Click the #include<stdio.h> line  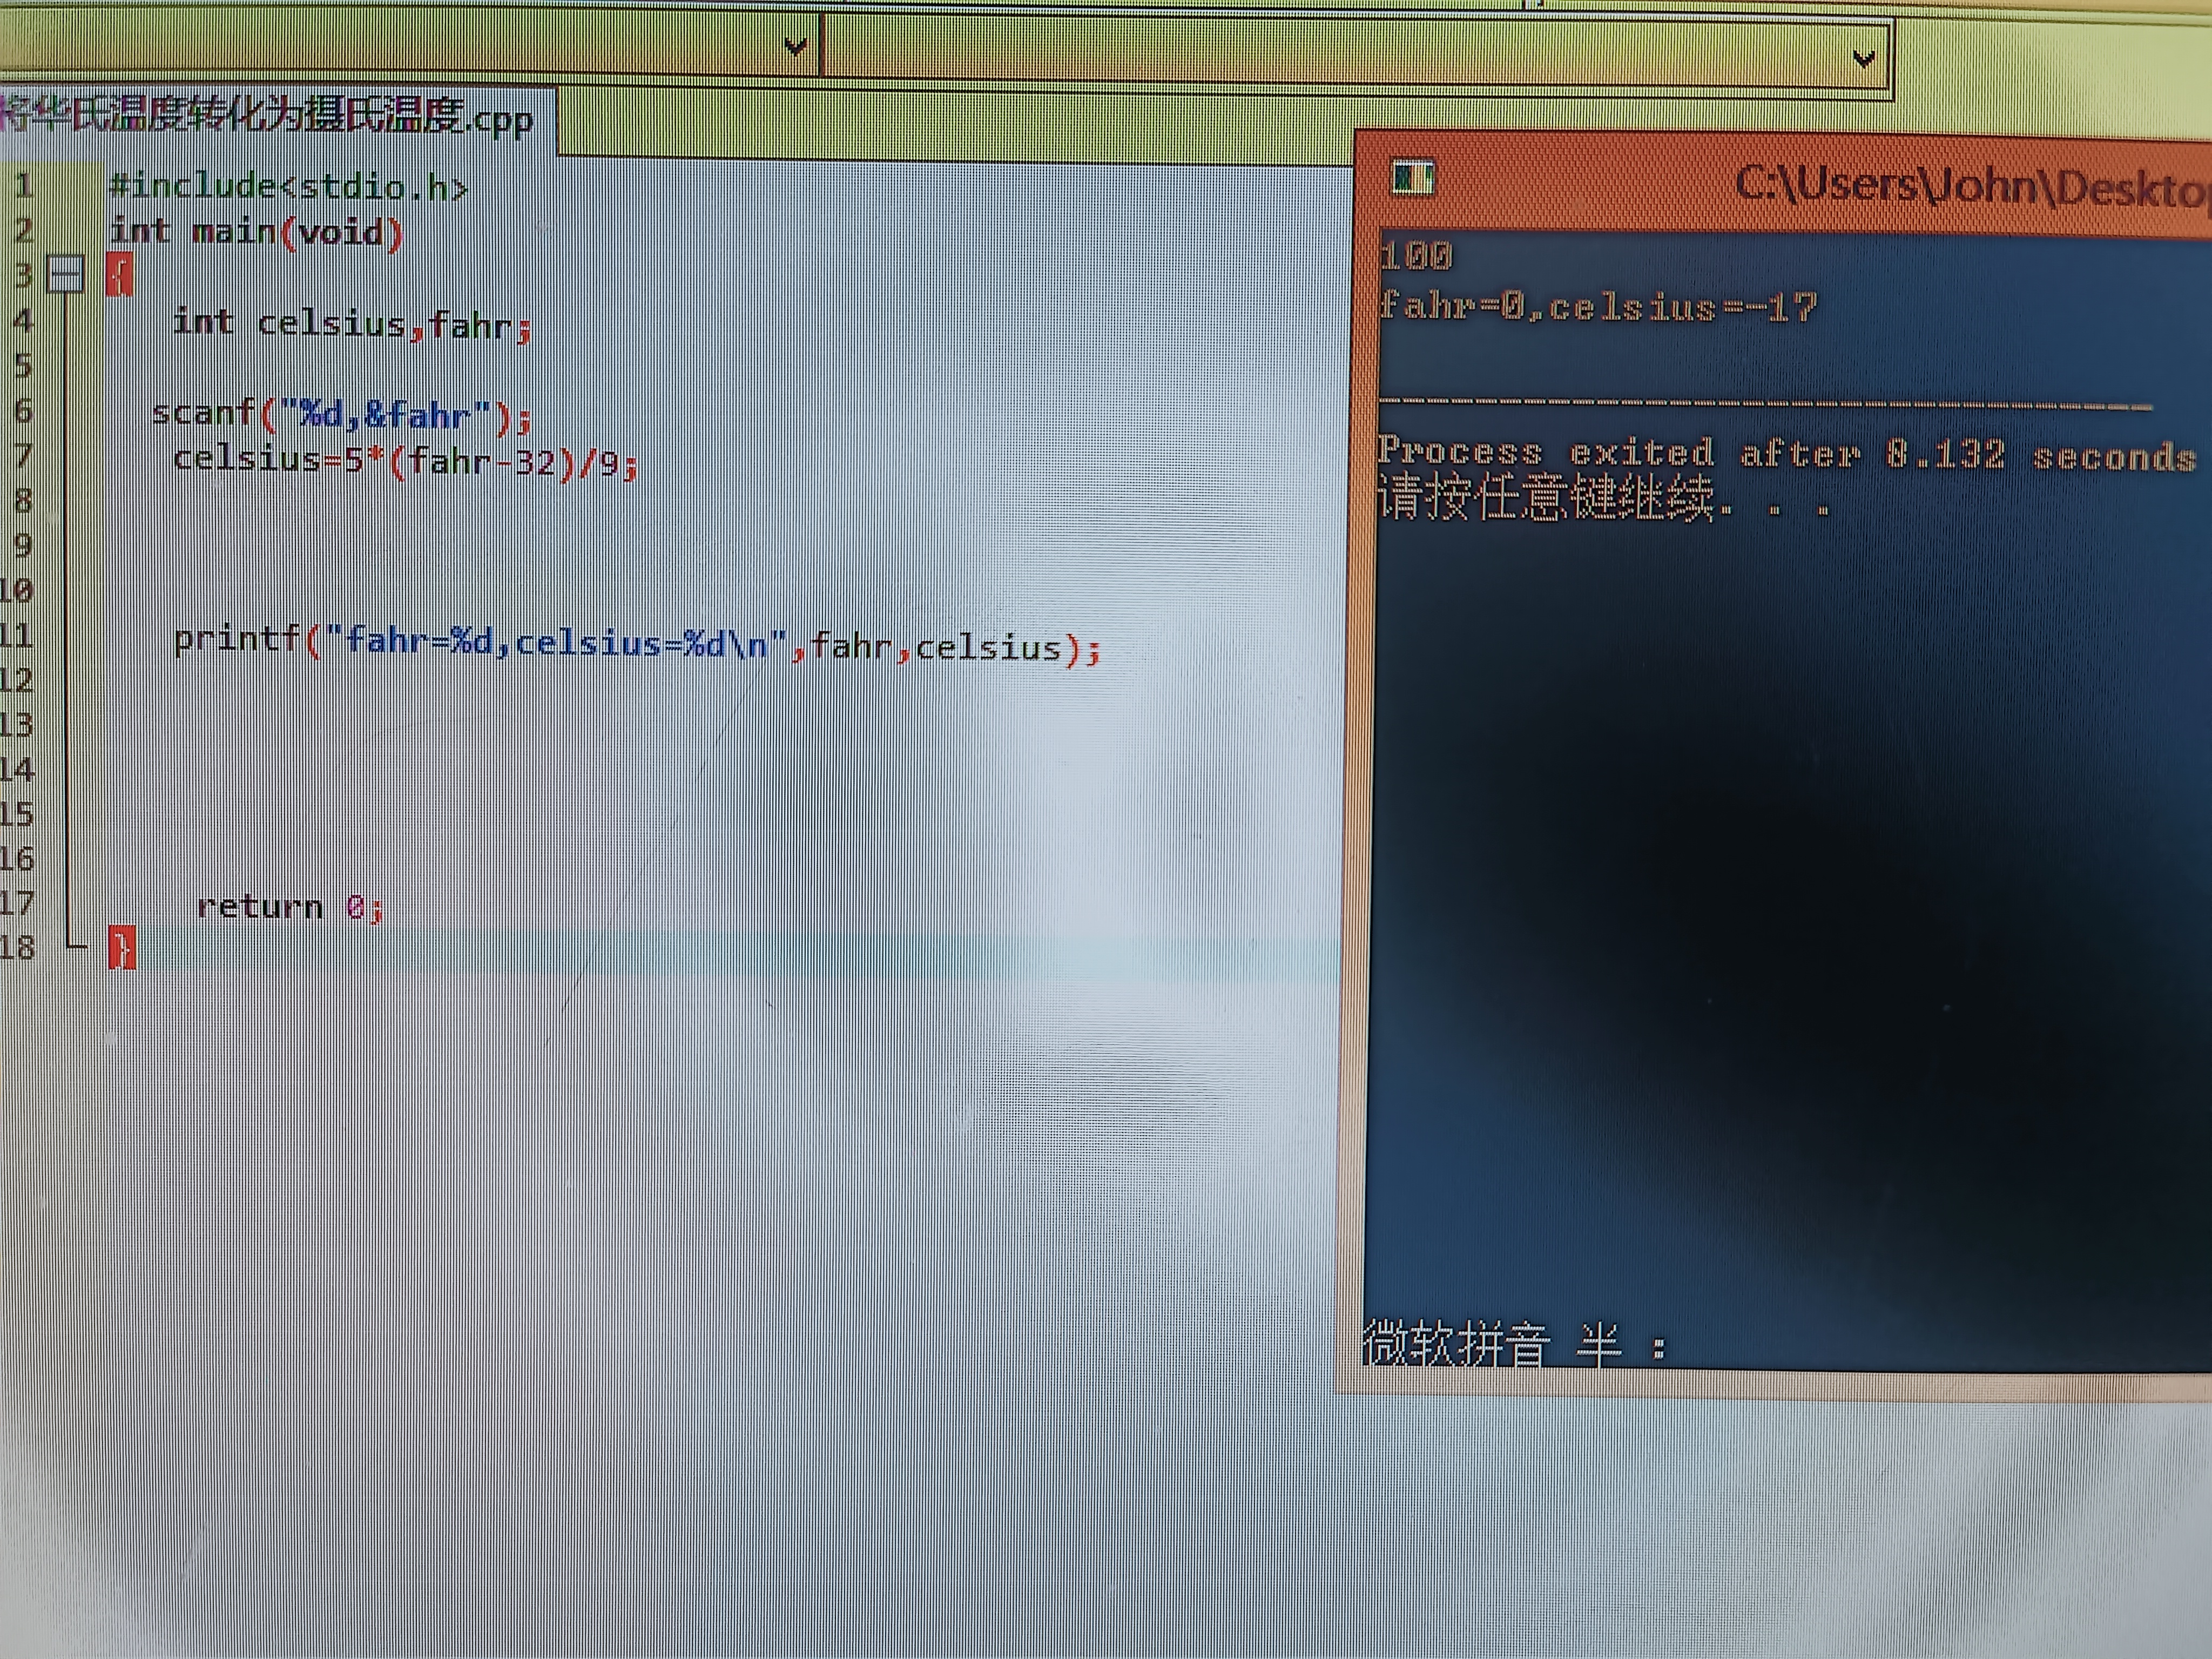(288, 187)
